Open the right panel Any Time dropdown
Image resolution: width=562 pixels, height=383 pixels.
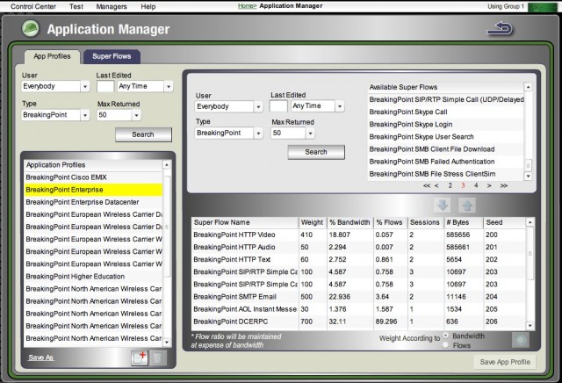[x=318, y=105]
